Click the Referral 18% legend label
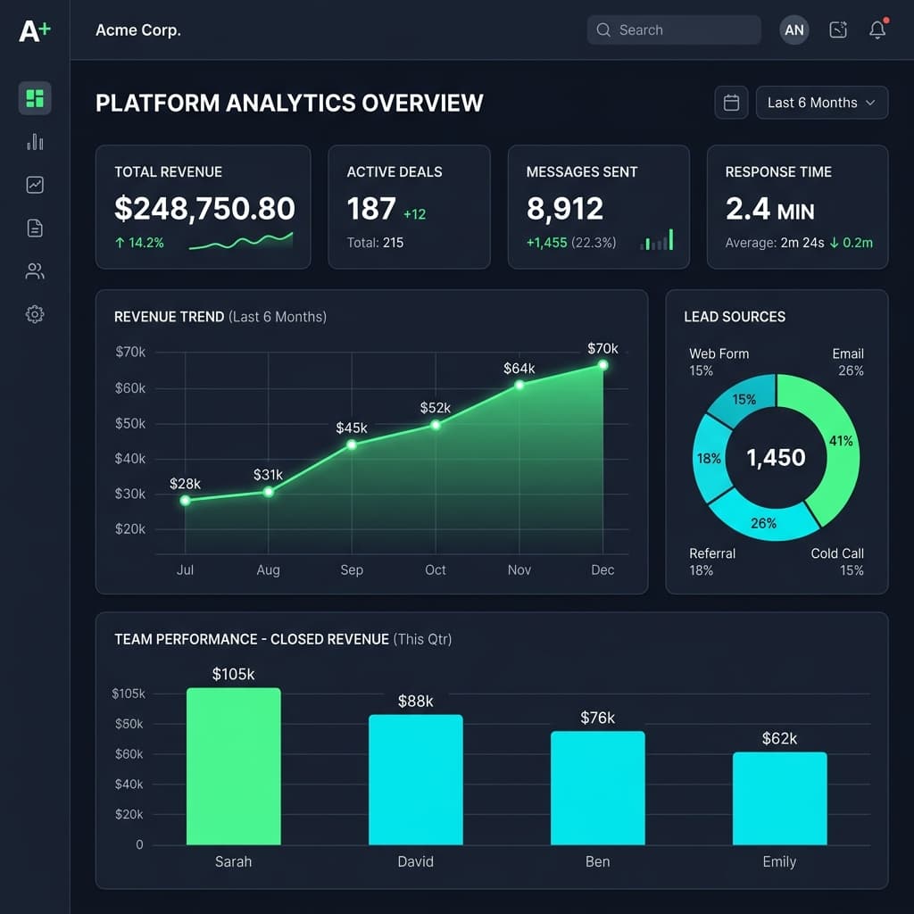914x914 pixels. (712, 562)
